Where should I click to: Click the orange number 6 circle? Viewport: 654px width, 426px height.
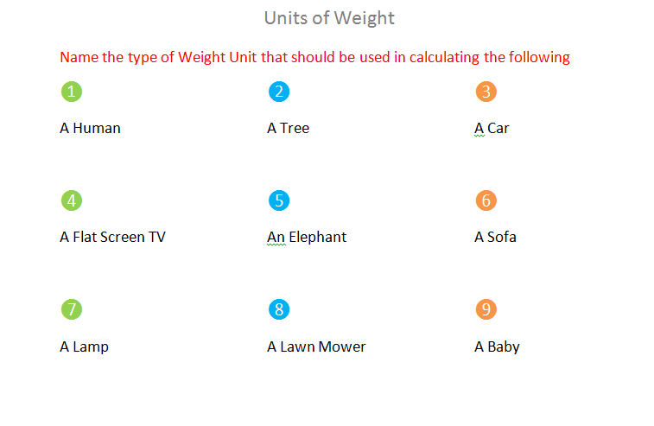coord(486,200)
